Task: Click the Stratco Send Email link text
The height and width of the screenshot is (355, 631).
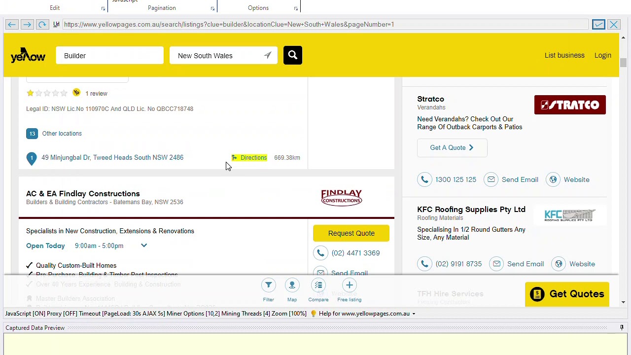Action: [x=520, y=179]
